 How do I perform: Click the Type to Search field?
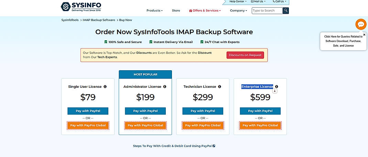point(267,11)
